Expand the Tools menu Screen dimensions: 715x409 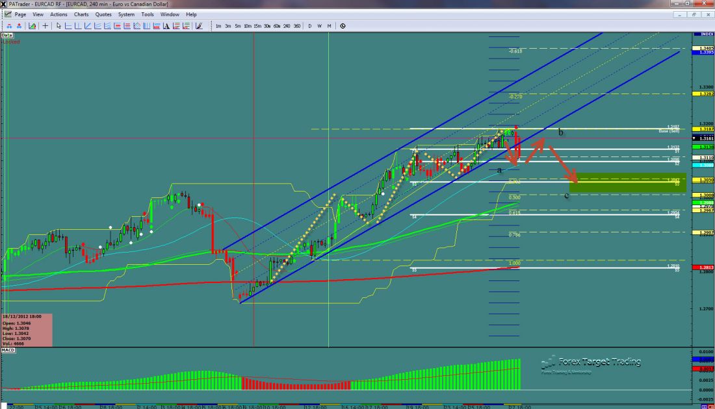pos(148,14)
